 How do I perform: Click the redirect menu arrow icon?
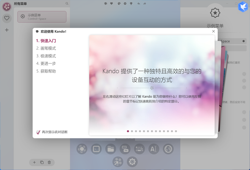pyautogui.click(x=118, y=161)
